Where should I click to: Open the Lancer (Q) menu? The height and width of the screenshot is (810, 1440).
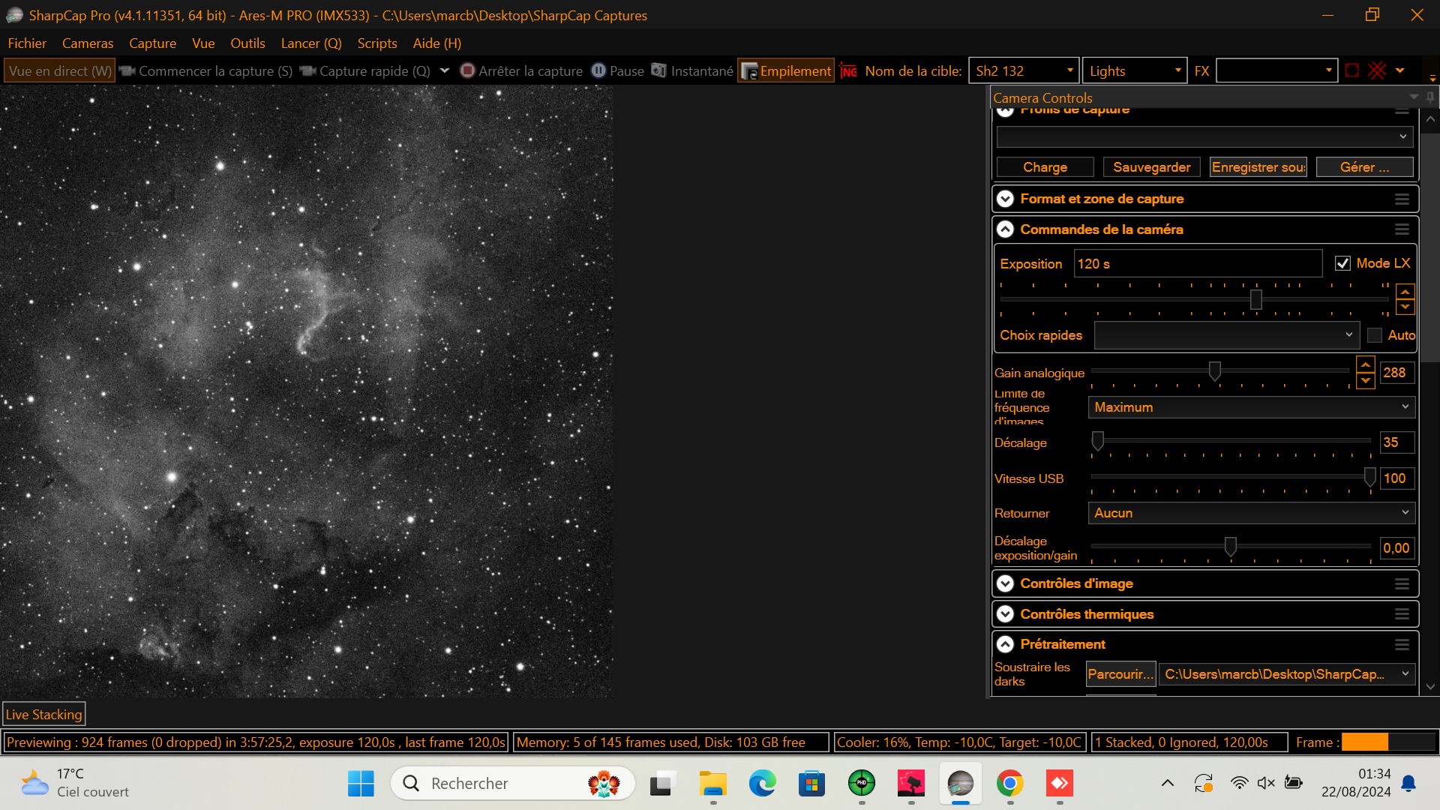[x=311, y=43]
